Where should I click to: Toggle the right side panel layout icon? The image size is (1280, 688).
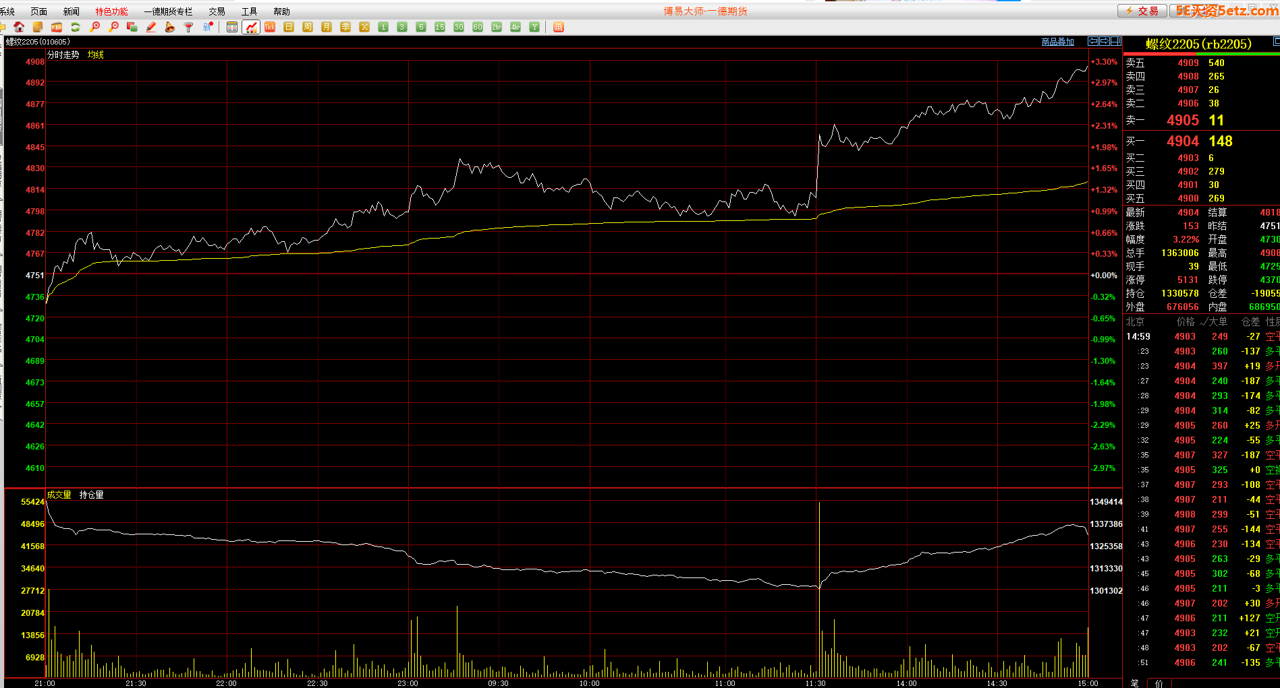click(x=1116, y=42)
